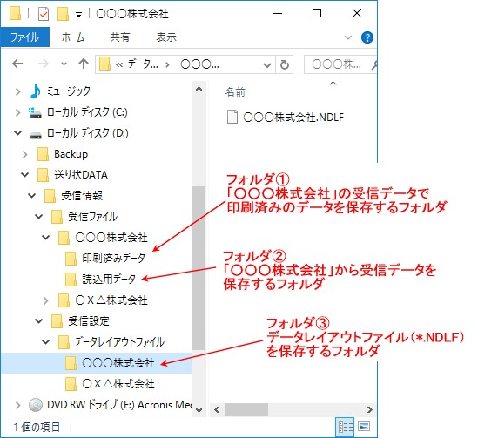
Task: Expand the ○Ｘ△株式会社 folder under 受信ファイル
Action: pyautogui.click(x=46, y=300)
